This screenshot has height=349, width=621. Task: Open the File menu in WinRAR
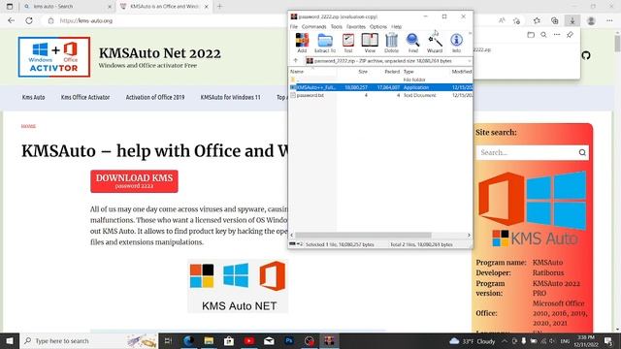coord(293,26)
